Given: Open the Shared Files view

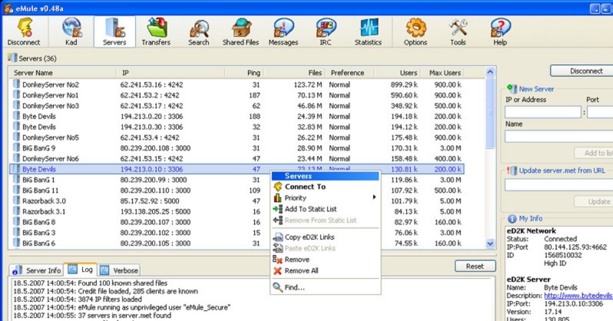Looking at the screenshot, I should [x=240, y=31].
